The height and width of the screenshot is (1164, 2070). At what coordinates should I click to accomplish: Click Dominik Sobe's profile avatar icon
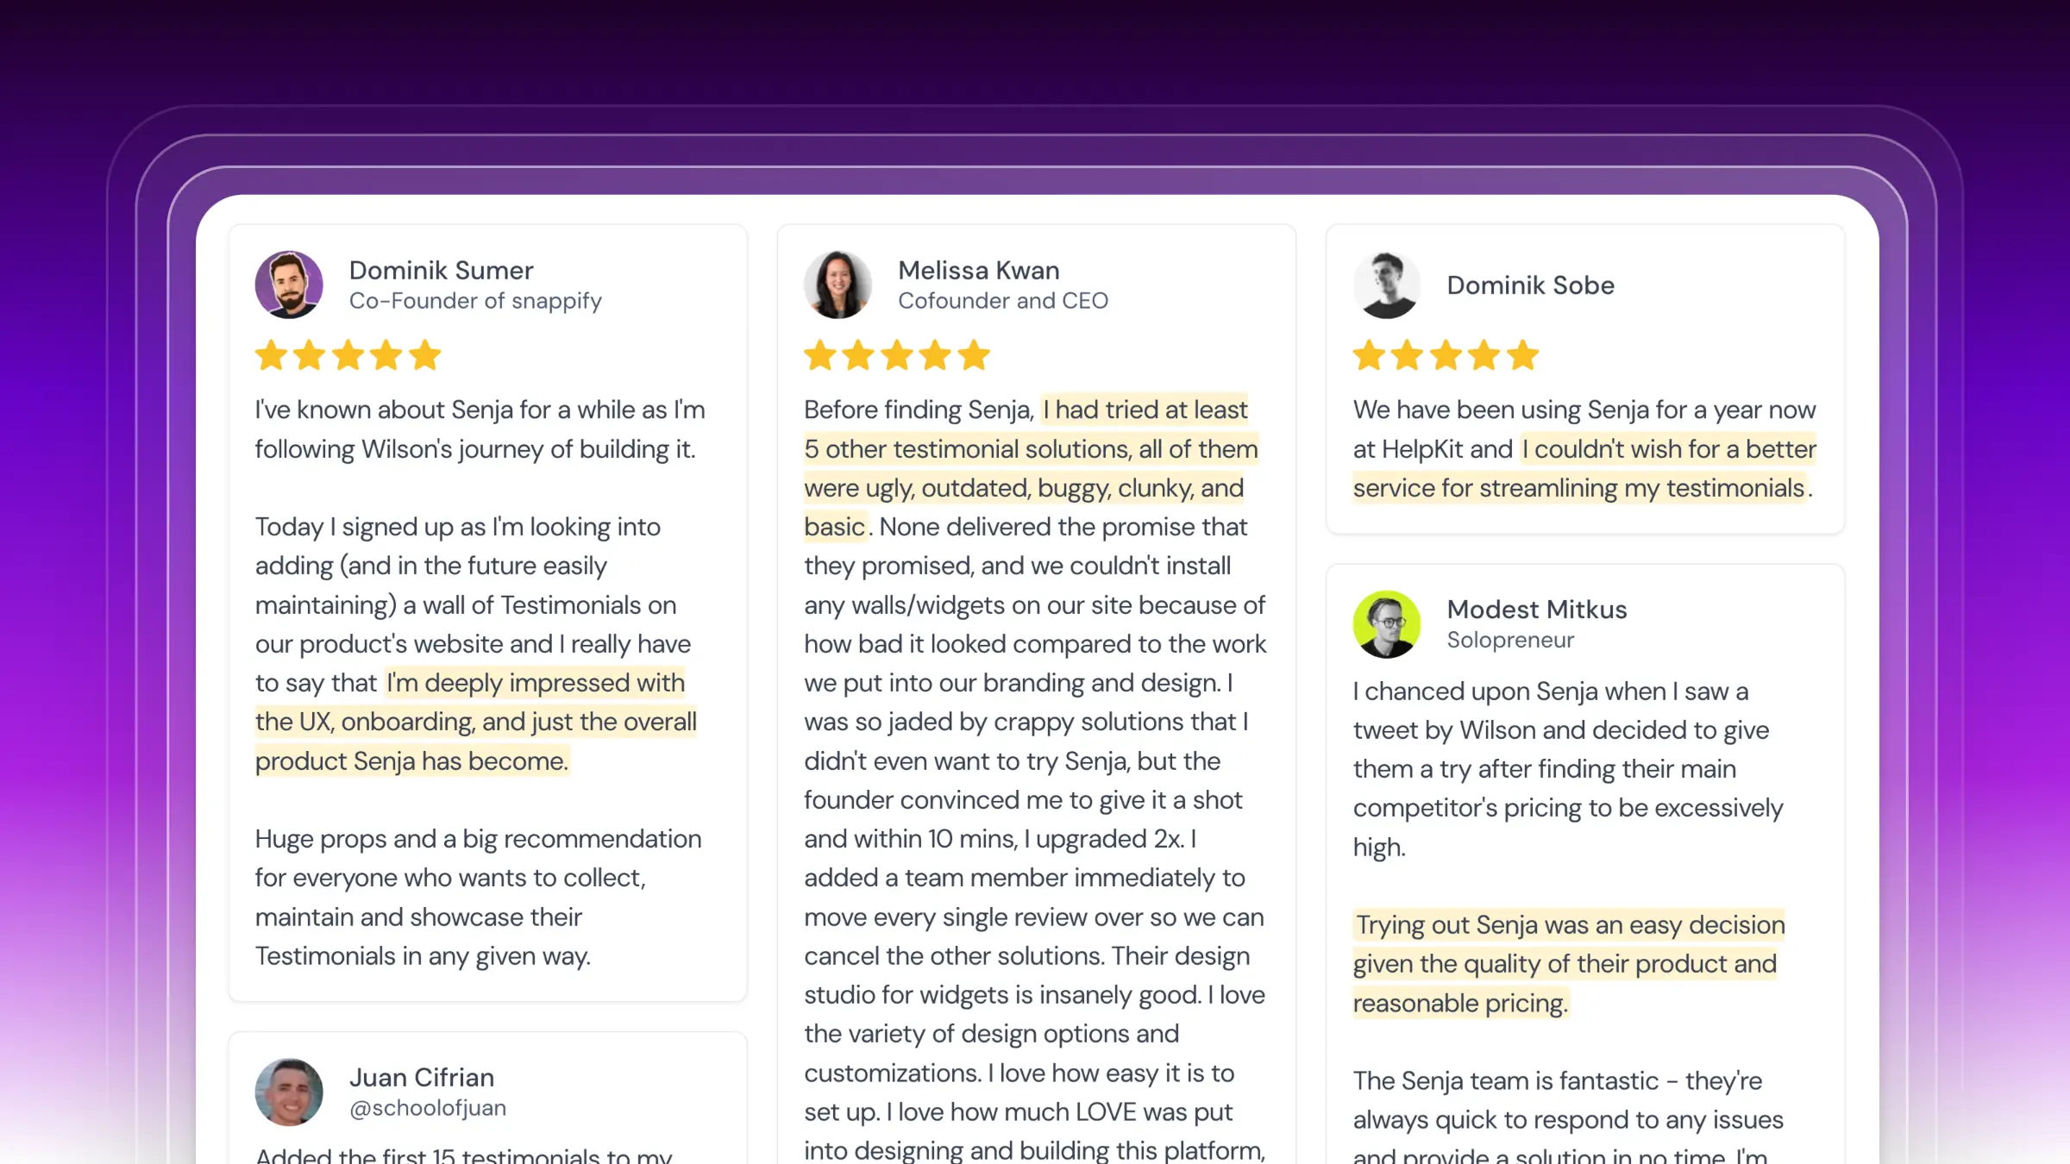coord(1386,285)
